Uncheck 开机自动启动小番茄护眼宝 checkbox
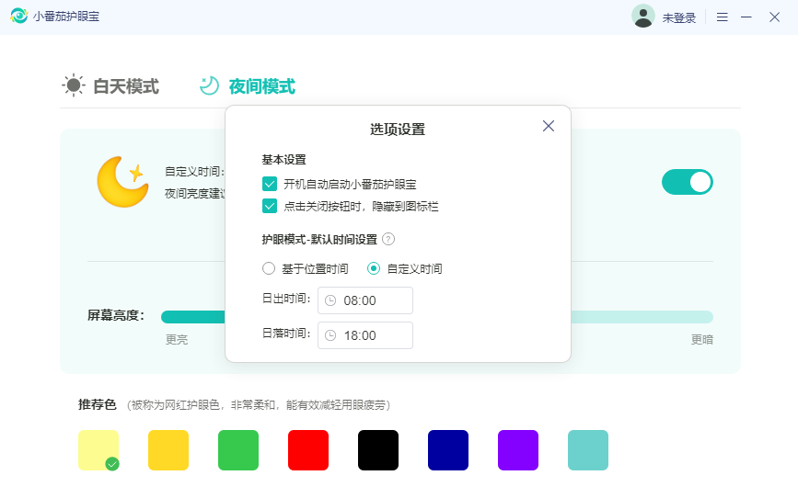 pos(270,184)
